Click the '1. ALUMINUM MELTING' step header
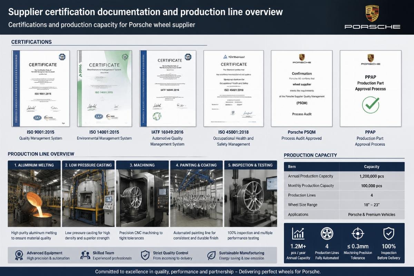This screenshot has width=414, height=276. pos(34,165)
